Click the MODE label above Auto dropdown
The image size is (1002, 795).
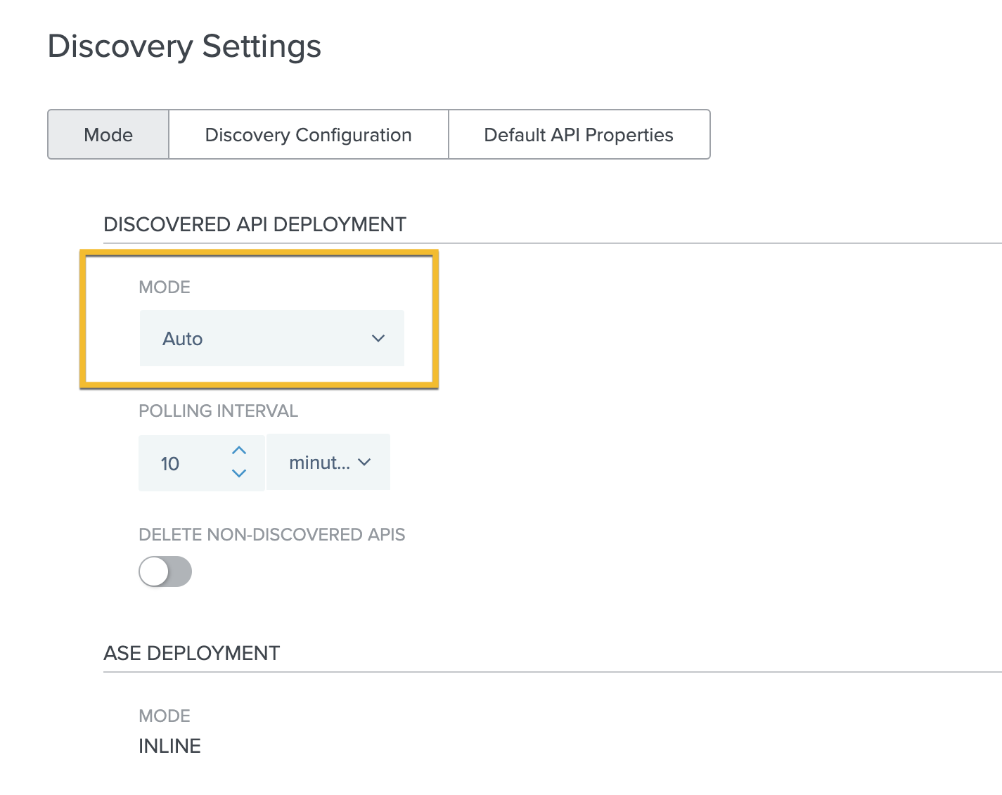point(165,287)
